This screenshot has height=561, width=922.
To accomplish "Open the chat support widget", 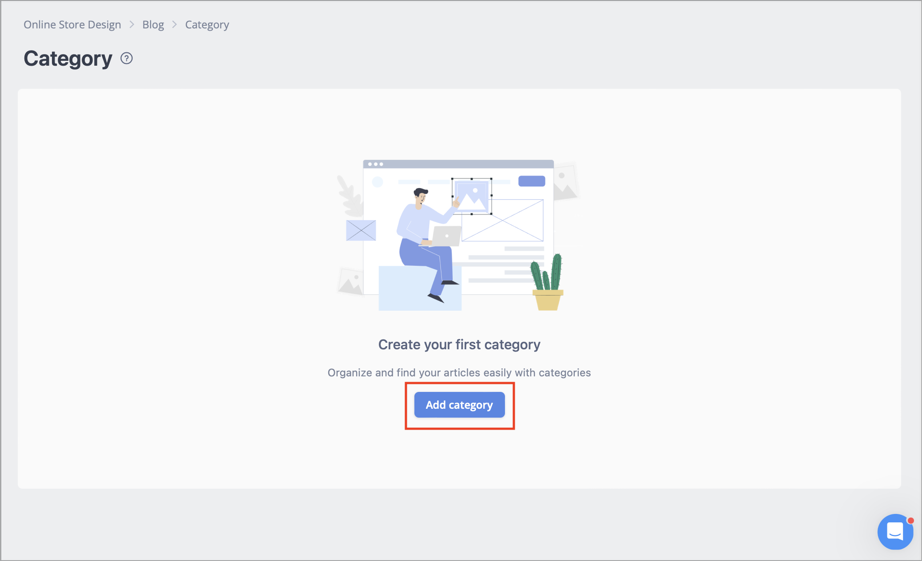I will pos(895,531).
